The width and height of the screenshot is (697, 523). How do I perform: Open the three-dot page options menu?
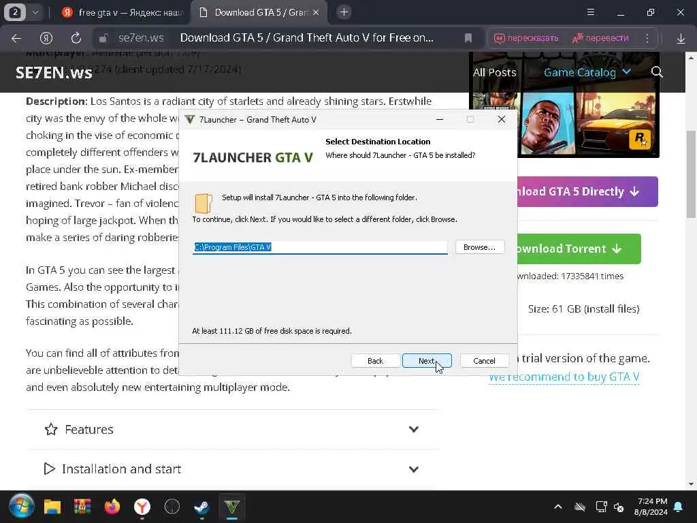click(647, 38)
